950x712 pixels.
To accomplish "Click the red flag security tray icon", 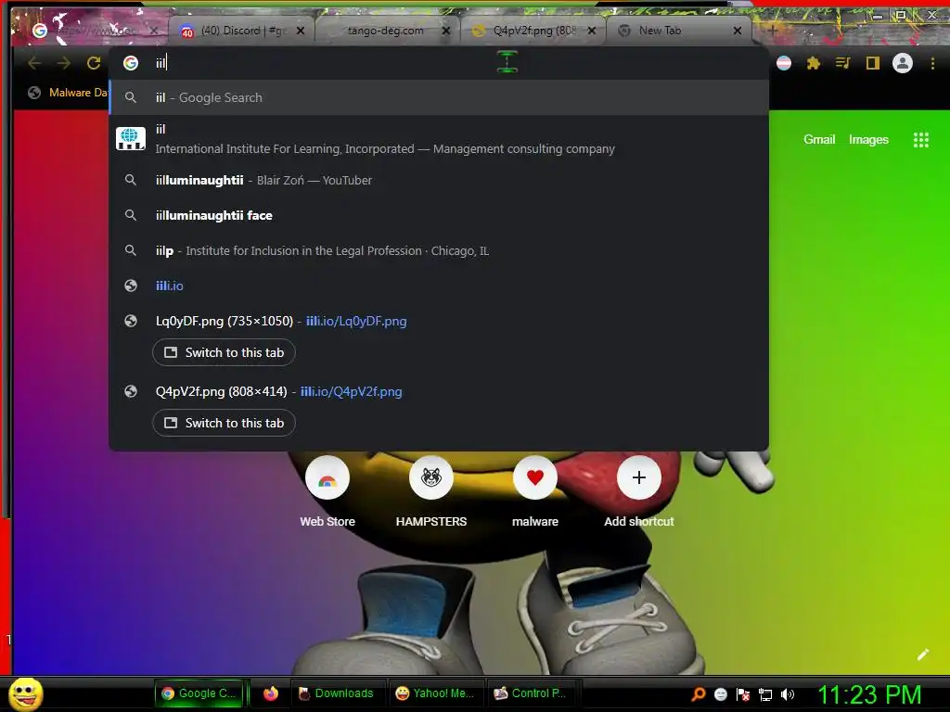I will [x=743, y=694].
